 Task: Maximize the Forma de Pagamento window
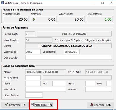[x=103, y=3]
